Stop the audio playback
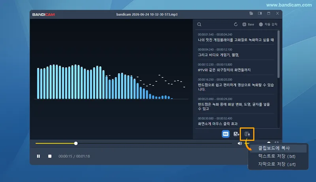Screen dimensions: 316x182 50,156
